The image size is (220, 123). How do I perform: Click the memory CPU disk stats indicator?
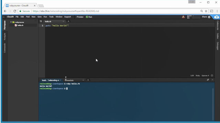click(194, 17)
